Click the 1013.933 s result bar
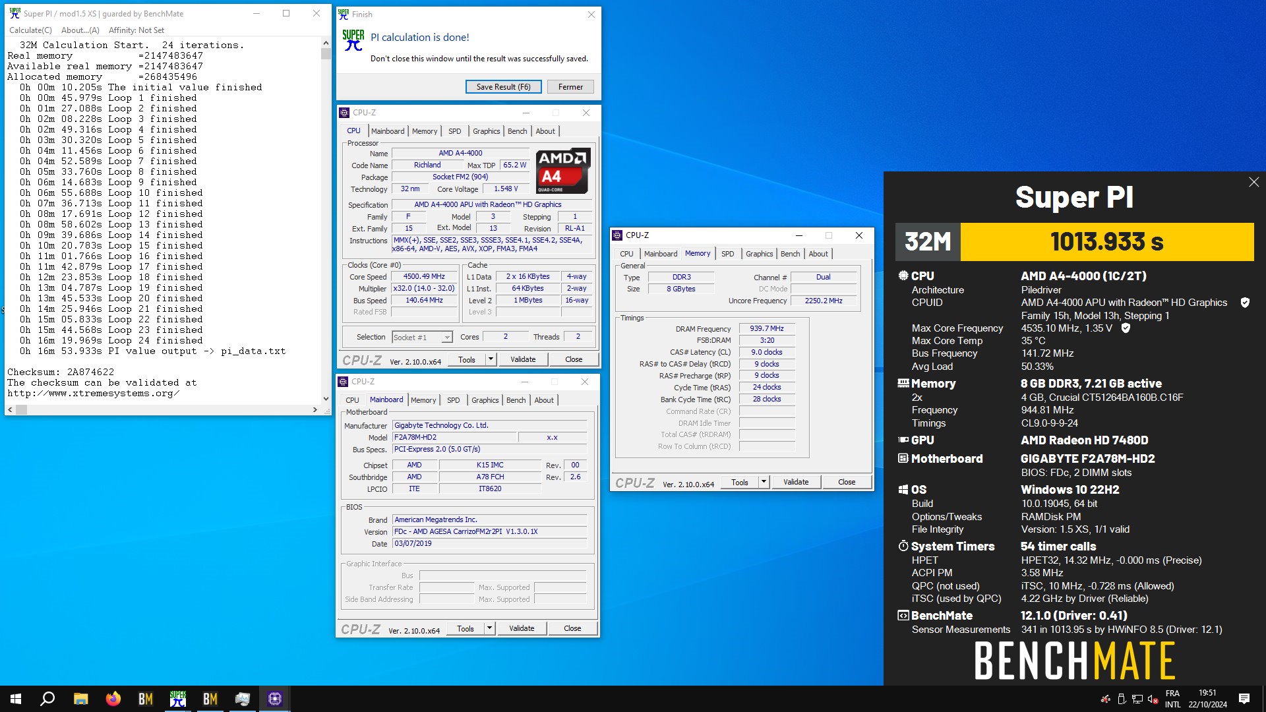The image size is (1266, 712). 1106,242
